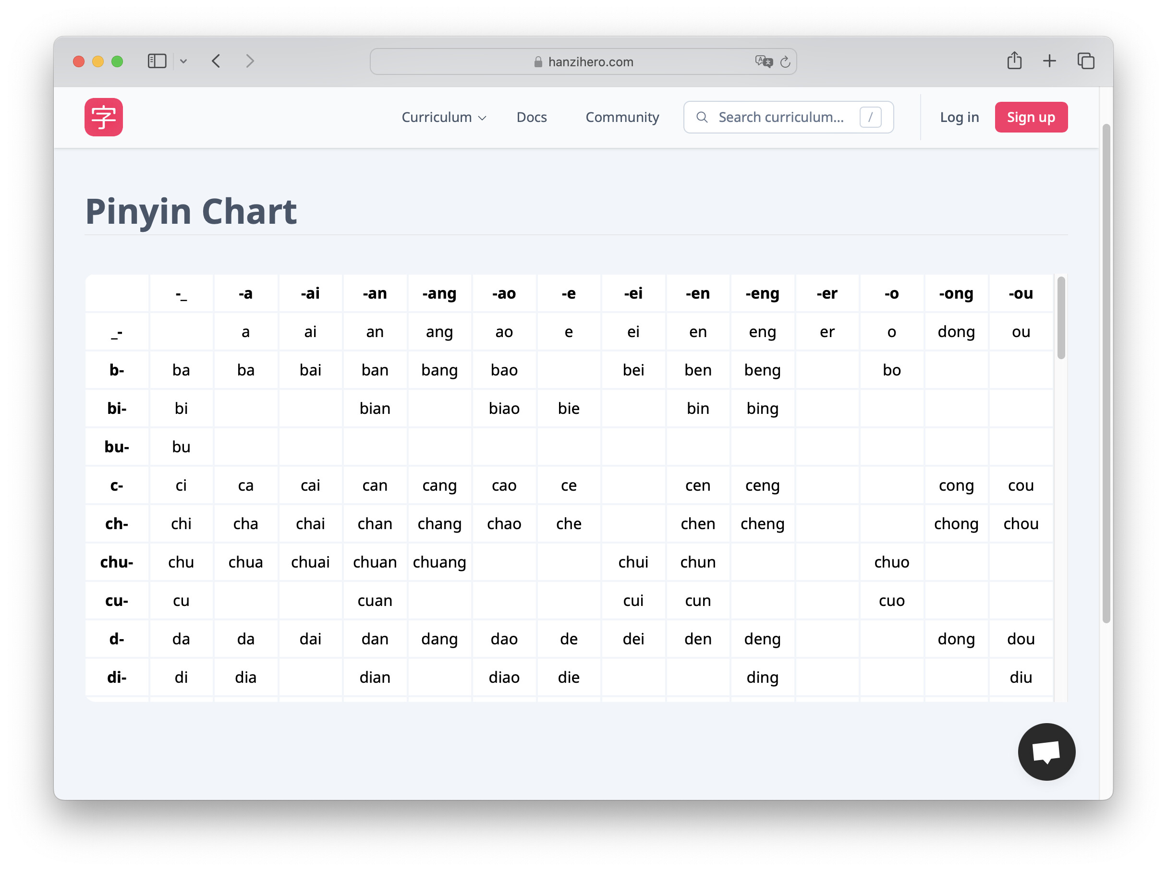Select the 'eng' cell in first row
1167x871 pixels.
coord(762,332)
